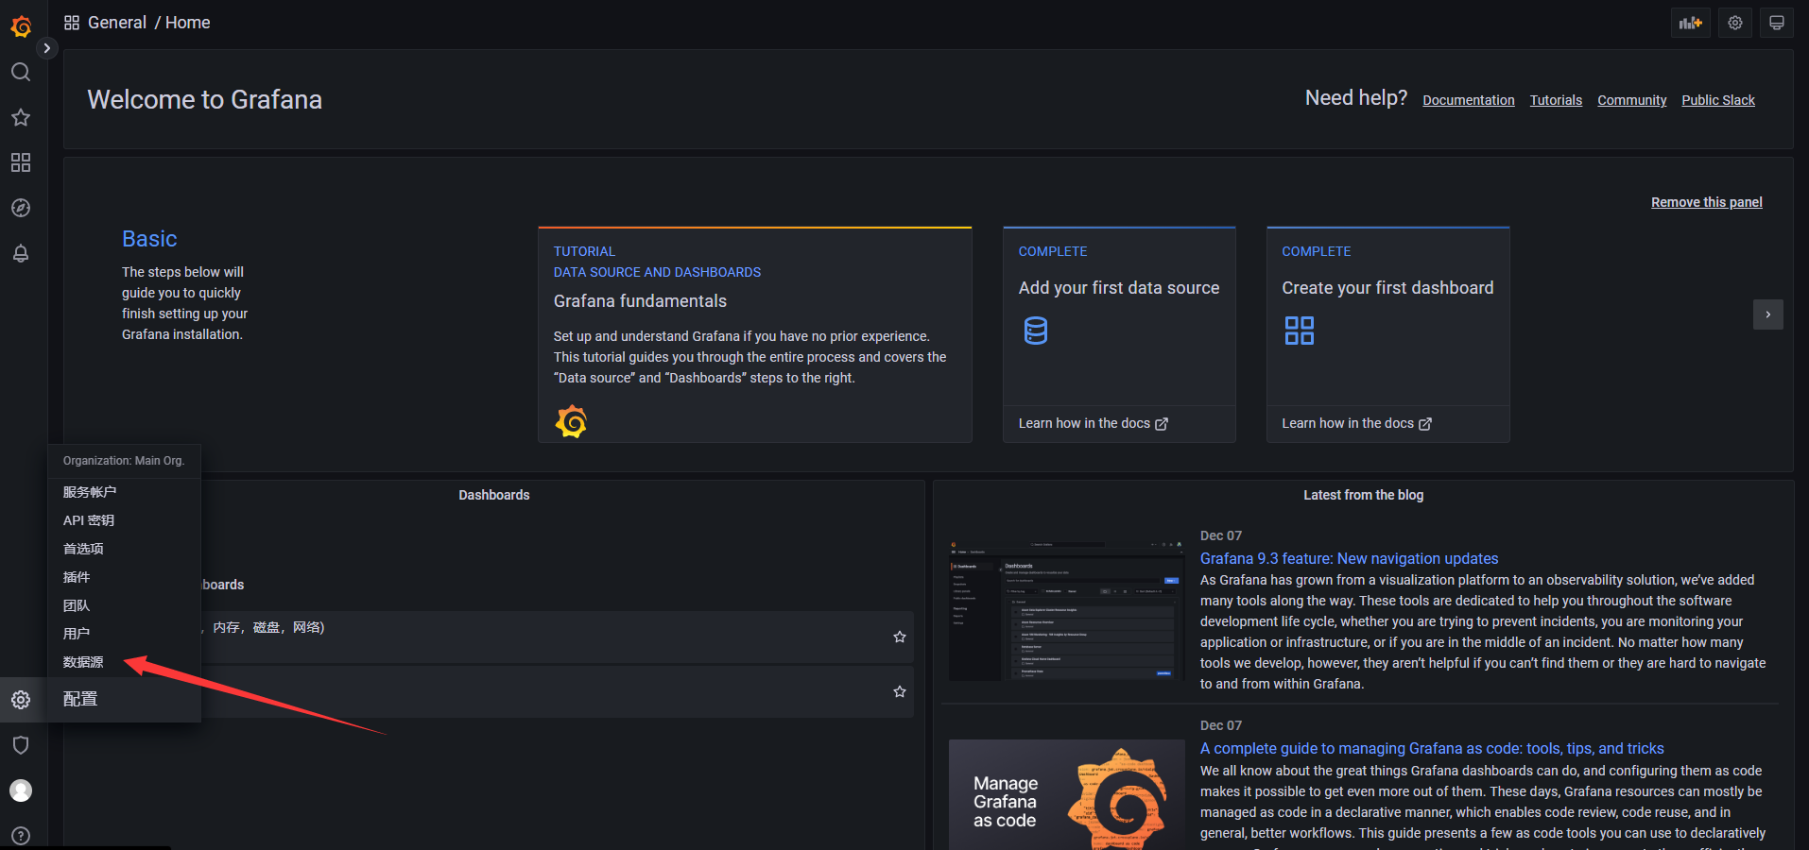This screenshot has height=850, width=1809.
Task: Click the 配置 menu header
Action: click(80, 699)
